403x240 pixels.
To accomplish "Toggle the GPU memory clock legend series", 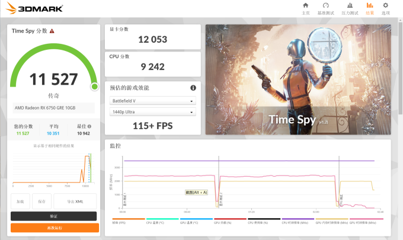I will tap(332, 220).
